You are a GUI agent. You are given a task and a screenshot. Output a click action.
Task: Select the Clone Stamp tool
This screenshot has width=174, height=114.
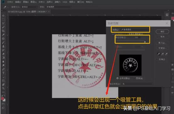tap(3, 46)
